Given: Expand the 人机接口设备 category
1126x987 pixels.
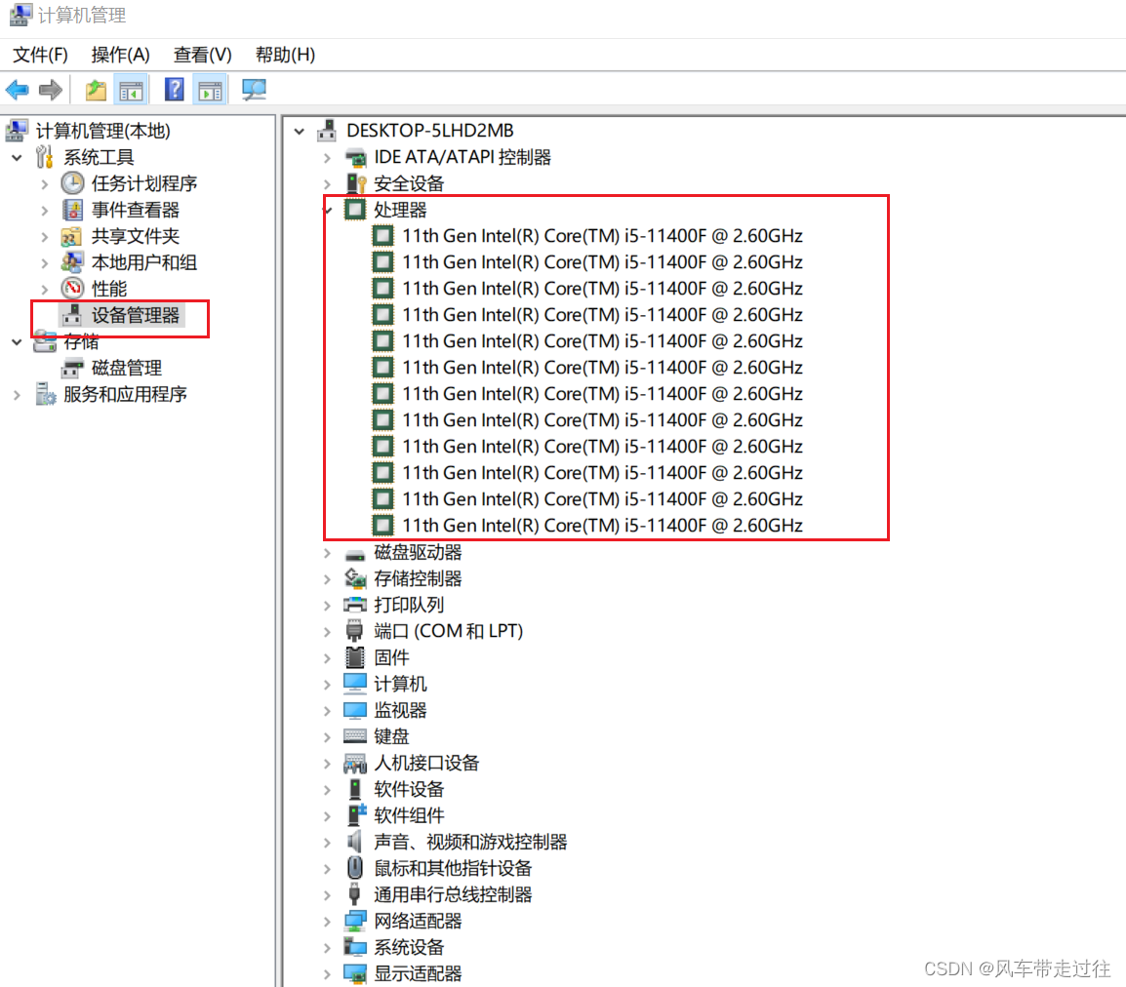Looking at the screenshot, I should [328, 764].
